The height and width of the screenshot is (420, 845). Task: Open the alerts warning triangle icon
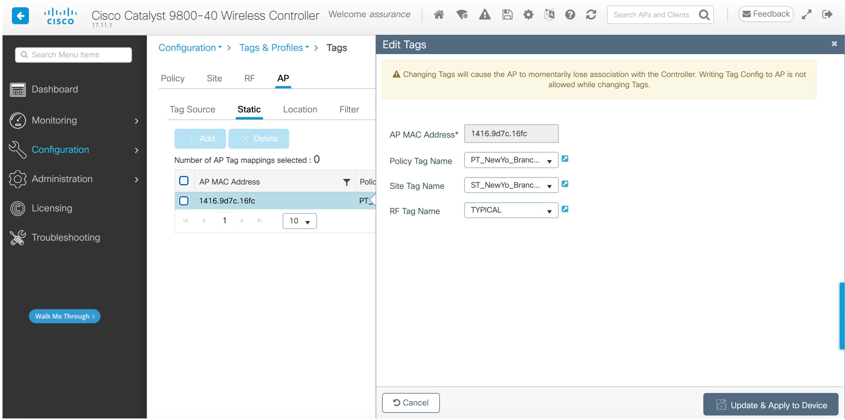click(485, 15)
